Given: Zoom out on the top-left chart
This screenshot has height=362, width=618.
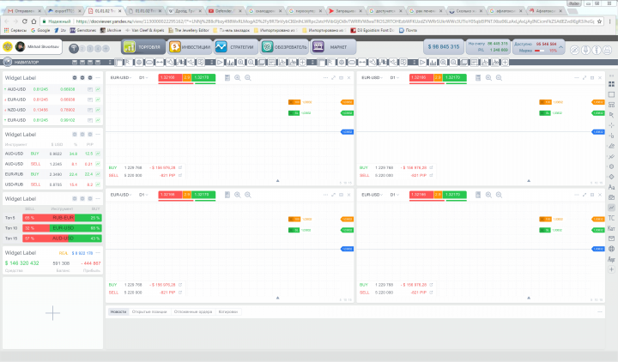Looking at the screenshot, I should 247,78.
